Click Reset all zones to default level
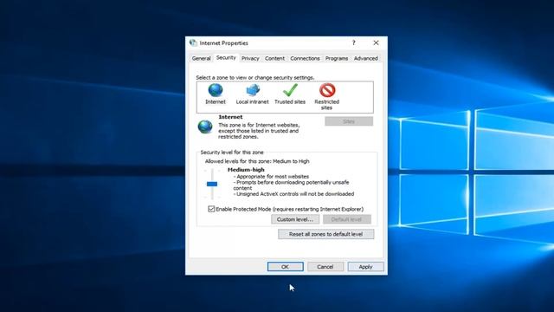Viewport: 554px width, 312px height. click(x=325, y=234)
